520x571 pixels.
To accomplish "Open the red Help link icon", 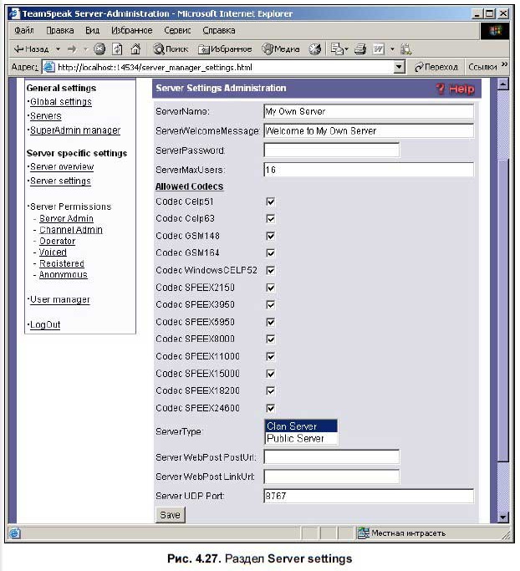I will coord(455,89).
